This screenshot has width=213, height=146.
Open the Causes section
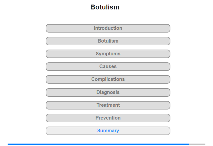tap(108, 67)
